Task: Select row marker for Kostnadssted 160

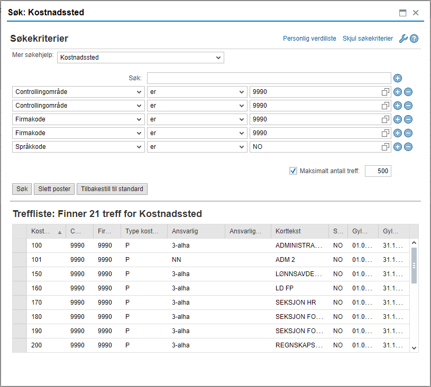Action: click(20, 288)
